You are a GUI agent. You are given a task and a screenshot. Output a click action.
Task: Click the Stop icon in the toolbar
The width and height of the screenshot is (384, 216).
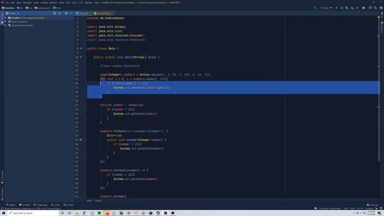[357, 8]
